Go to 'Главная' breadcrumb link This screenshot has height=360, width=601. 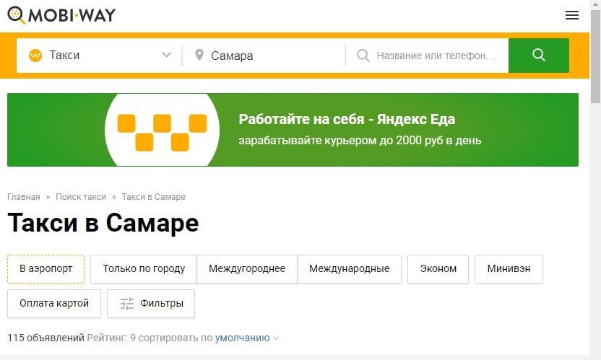[24, 197]
